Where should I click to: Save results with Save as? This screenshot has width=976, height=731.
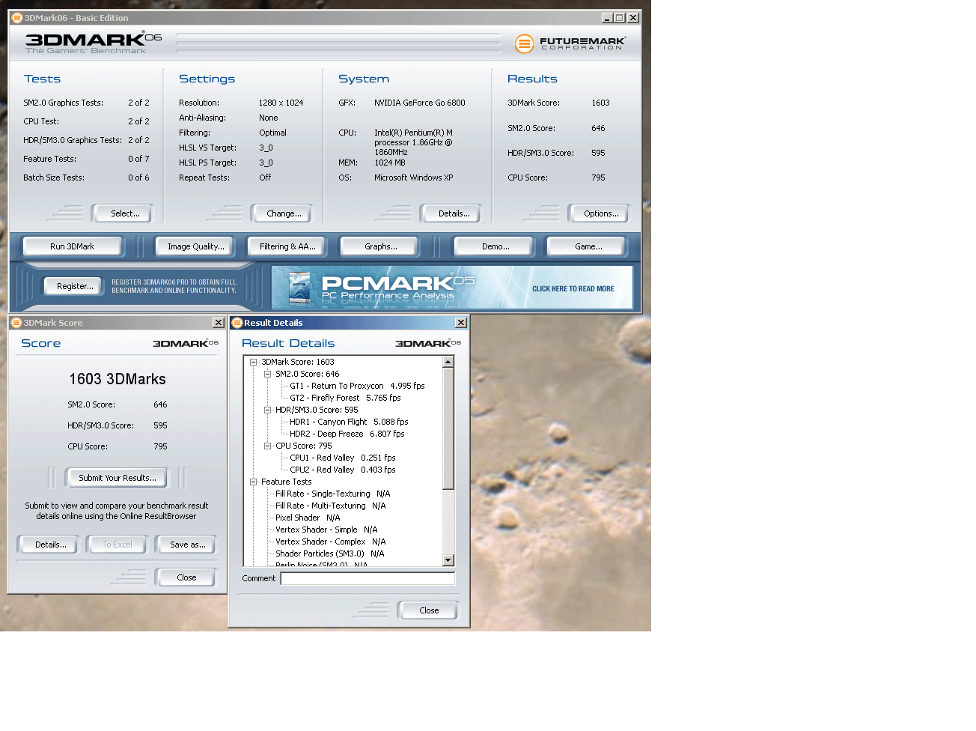[187, 545]
